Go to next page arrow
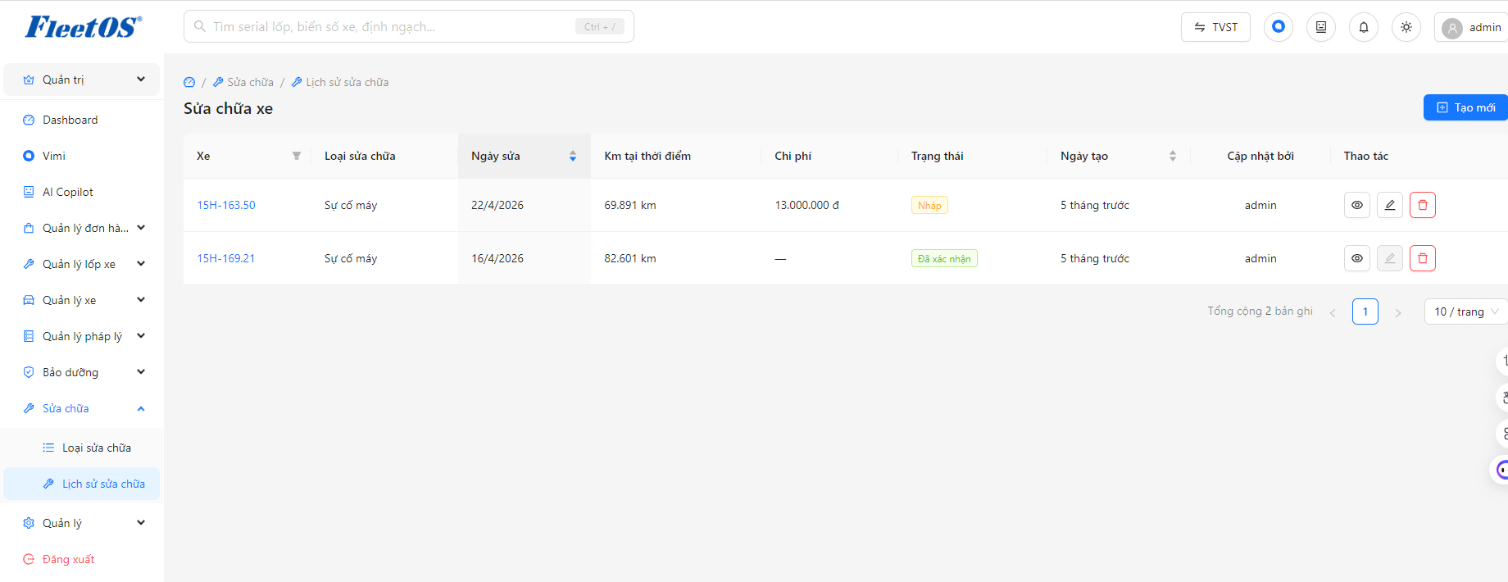Viewport: 1508px width, 582px height. 1398,312
